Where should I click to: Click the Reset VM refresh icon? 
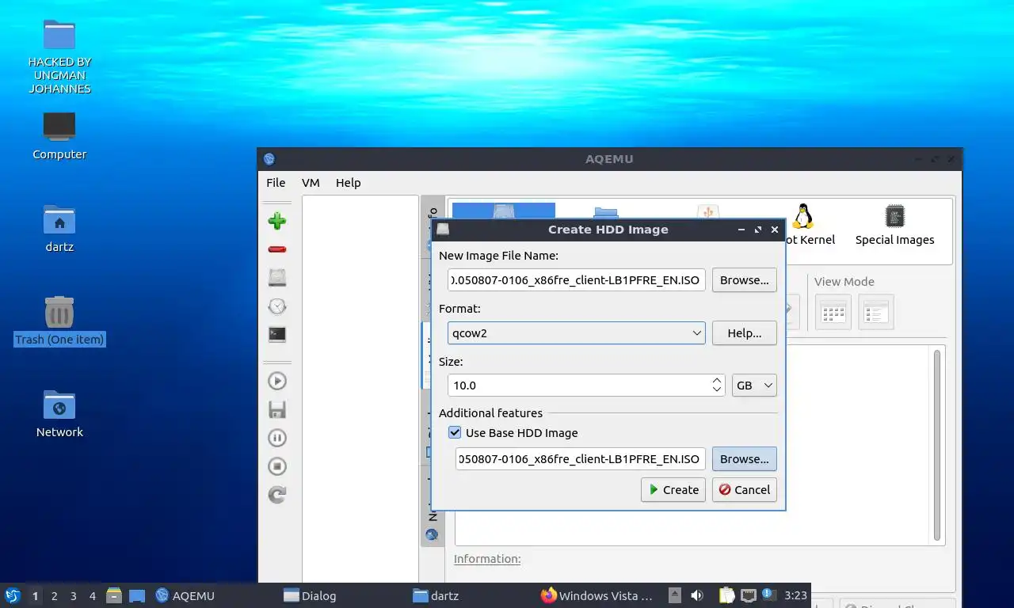276,495
